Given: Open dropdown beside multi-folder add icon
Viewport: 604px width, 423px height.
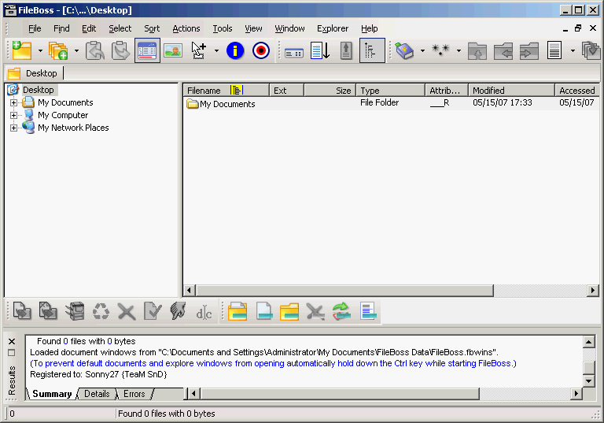Looking at the screenshot, I should point(76,50).
